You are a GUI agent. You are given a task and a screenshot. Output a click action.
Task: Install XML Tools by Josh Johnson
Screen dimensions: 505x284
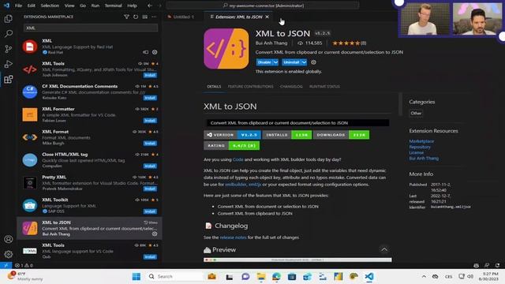coord(150,75)
